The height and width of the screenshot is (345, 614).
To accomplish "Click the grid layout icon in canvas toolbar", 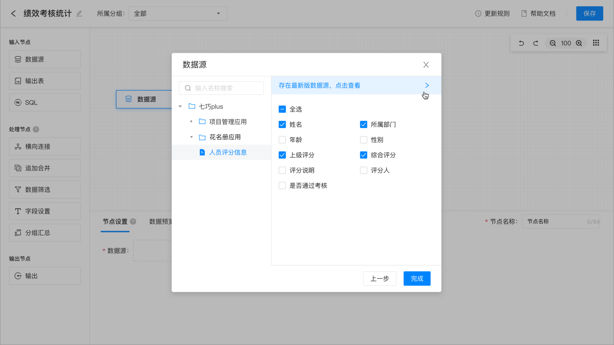I will (x=596, y=43).
